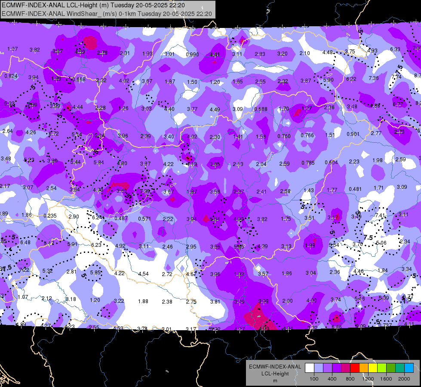This screenshot has width=421, height=387.
Task: Click the wind shear value 7.59
Action: point(32,105)
